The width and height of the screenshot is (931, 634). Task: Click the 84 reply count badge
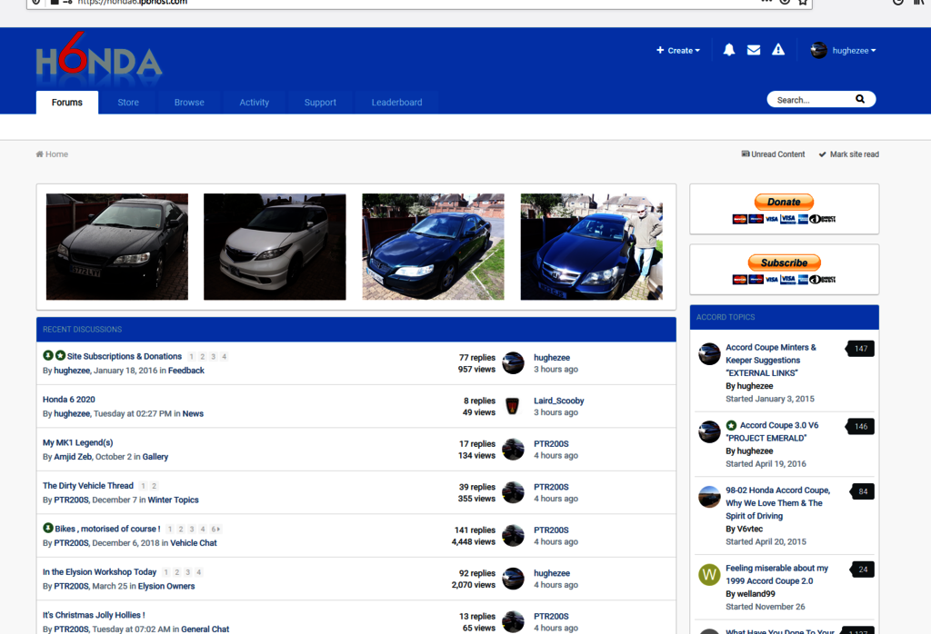click(x=862, y=491)
